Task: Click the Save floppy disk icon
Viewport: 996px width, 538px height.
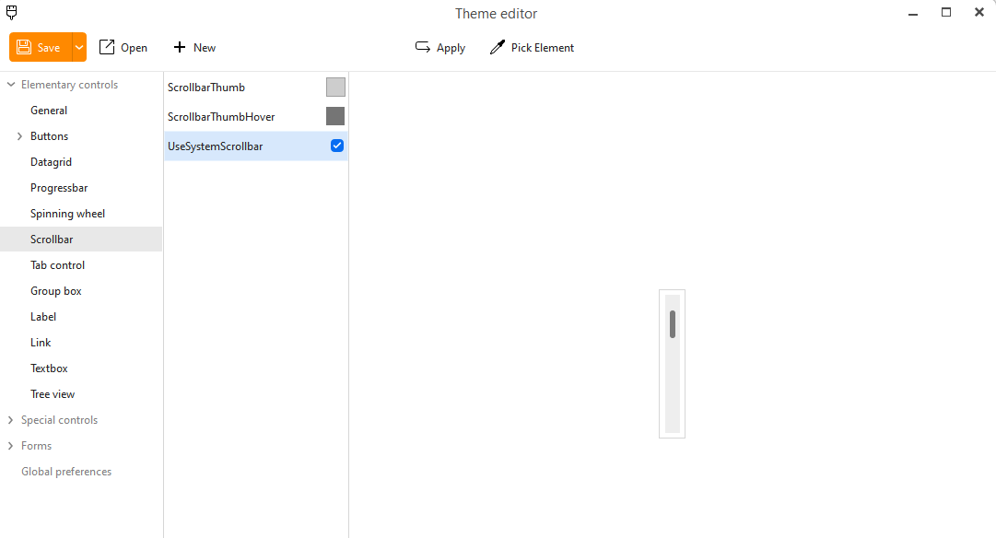Action: (24, 47)
